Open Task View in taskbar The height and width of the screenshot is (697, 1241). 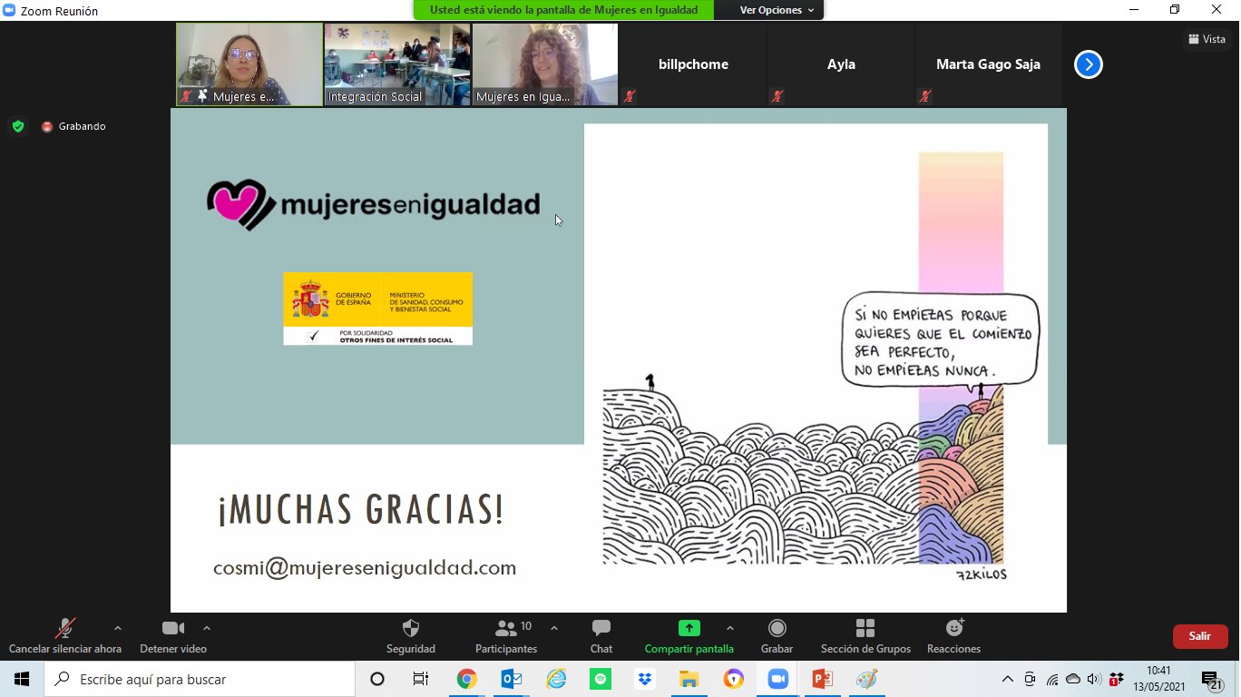point(421,679)
